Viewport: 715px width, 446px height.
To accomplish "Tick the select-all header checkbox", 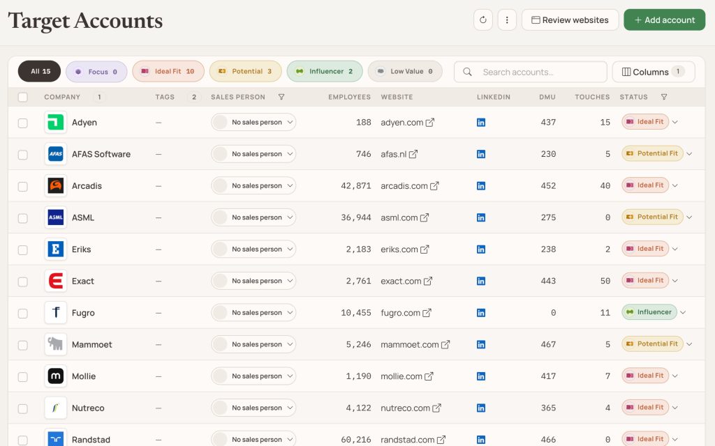I will (x=23, y=97).
